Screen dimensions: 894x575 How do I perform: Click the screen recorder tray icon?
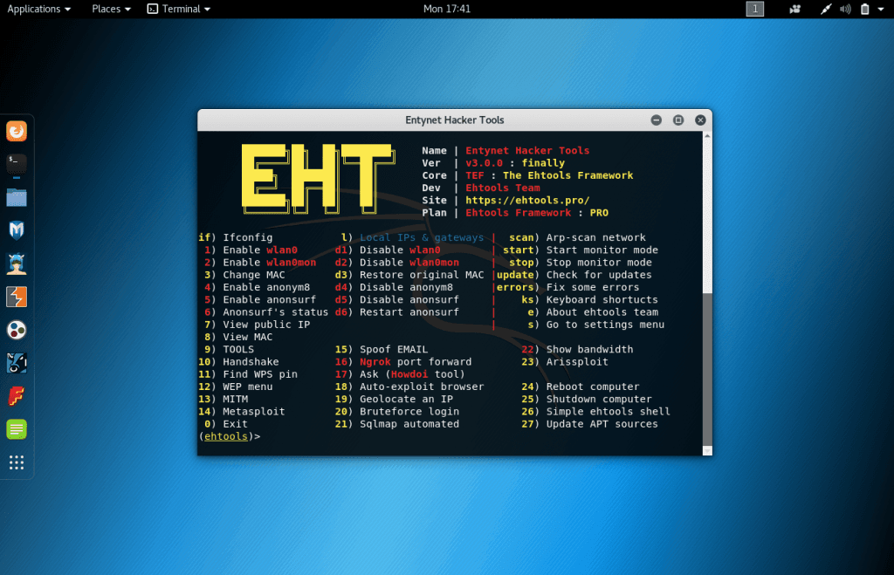pos(794,9)
